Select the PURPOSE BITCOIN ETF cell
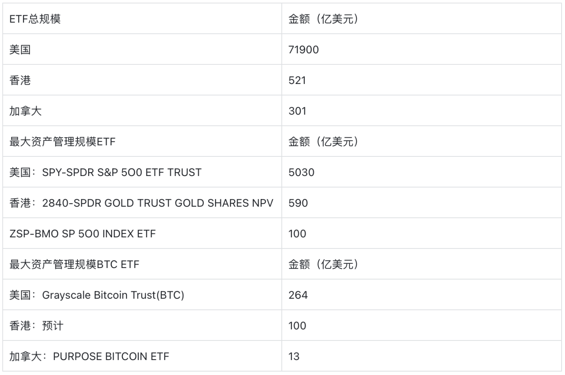This screenshot has height=375, width=565. (x=89, y=356)
